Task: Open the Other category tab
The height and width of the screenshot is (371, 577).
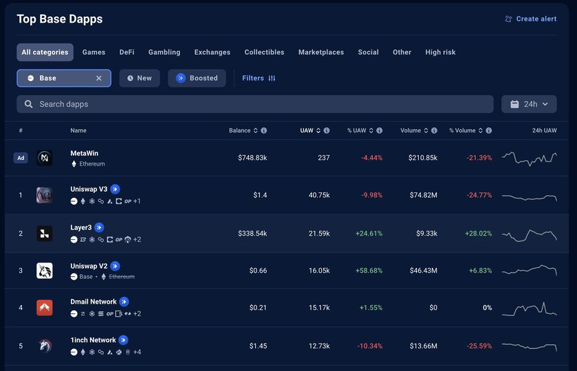Action: coord(402,52)
